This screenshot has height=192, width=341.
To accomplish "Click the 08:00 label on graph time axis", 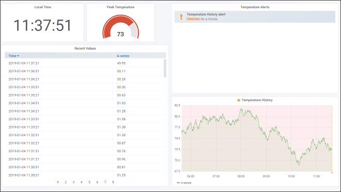I will [x=241, y=177].
